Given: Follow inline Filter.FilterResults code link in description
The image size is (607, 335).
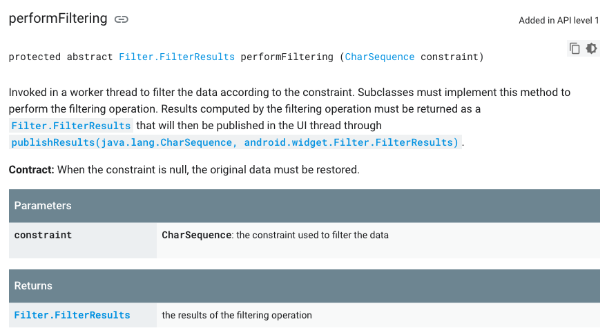Looking at the screenshot, I should (x=71, y=126).
